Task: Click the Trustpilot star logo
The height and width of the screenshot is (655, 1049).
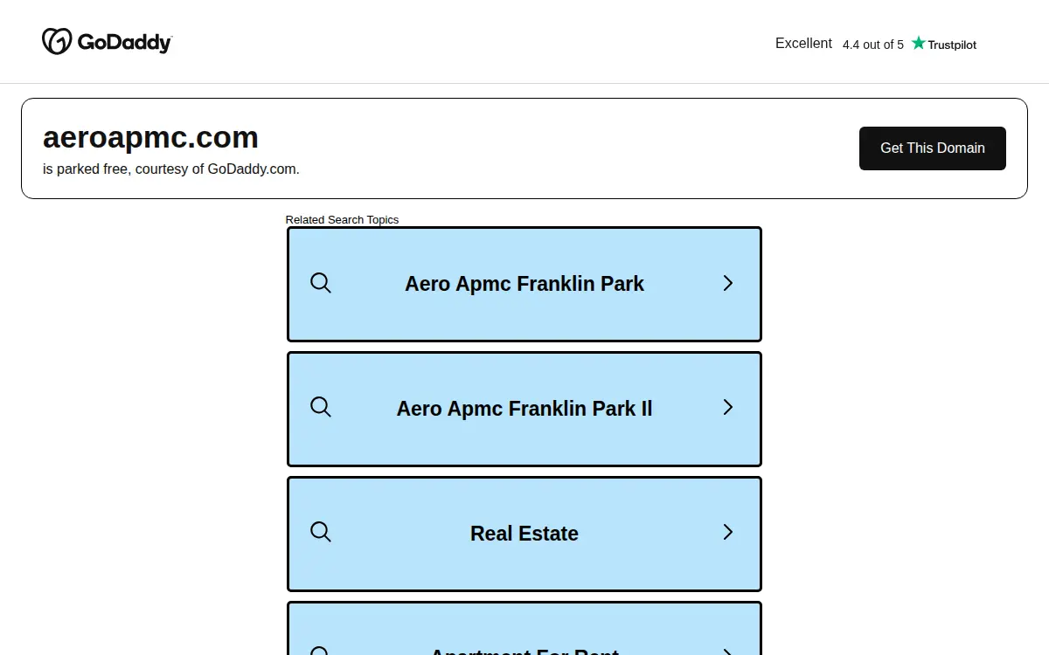Action: point(943,44)
